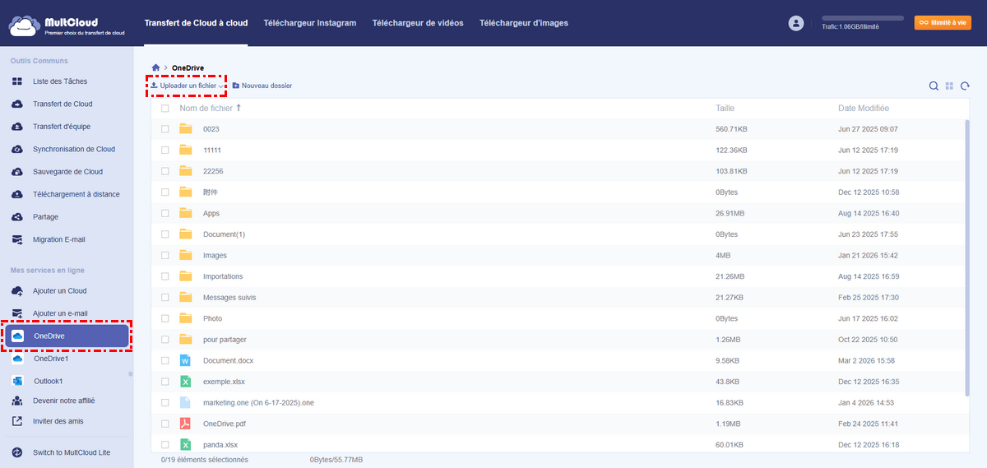Toggle the select-all checkbox in header
Image resolution: width=987 pixels, height=468 pixels.
pyautogui.click(x=165, y=109)
